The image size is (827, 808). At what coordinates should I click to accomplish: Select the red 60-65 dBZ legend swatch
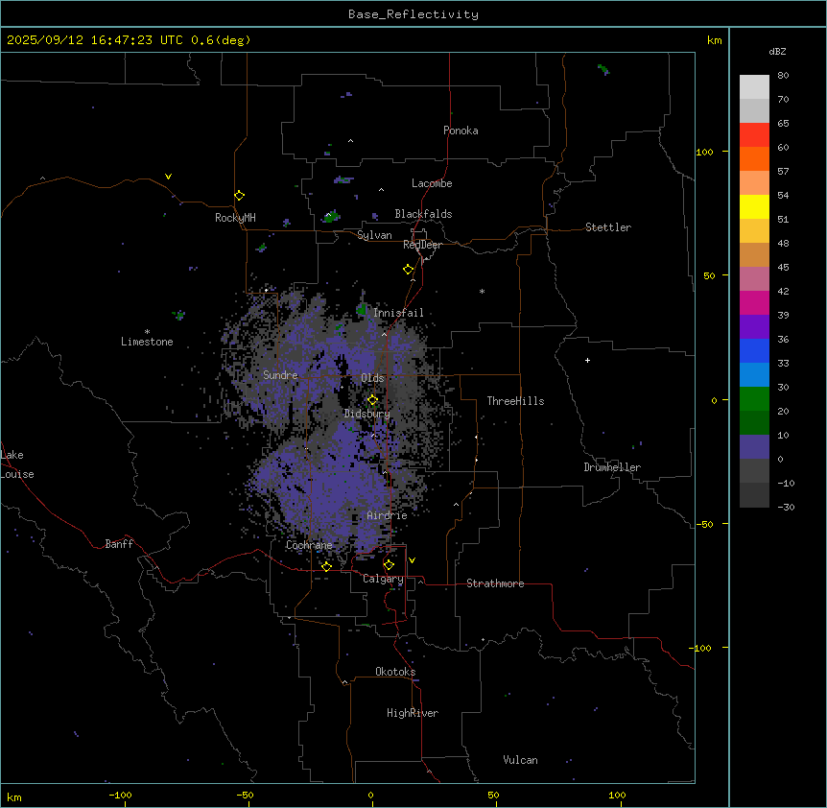tap(754, 134)
